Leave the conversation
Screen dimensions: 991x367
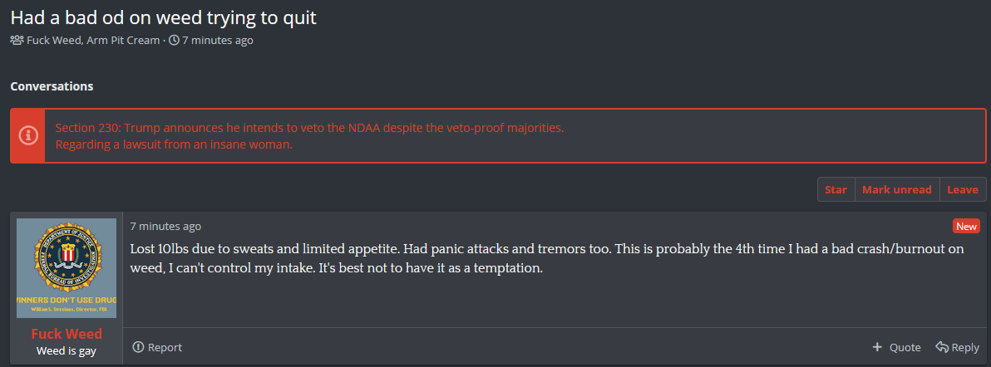pos(962,189)
